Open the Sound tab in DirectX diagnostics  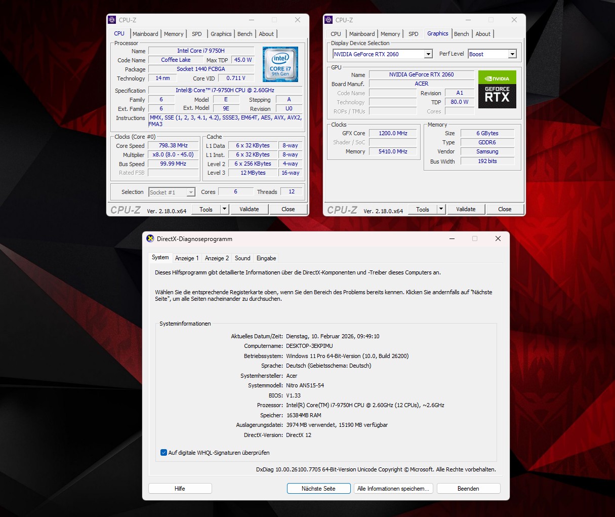point(242,258)
